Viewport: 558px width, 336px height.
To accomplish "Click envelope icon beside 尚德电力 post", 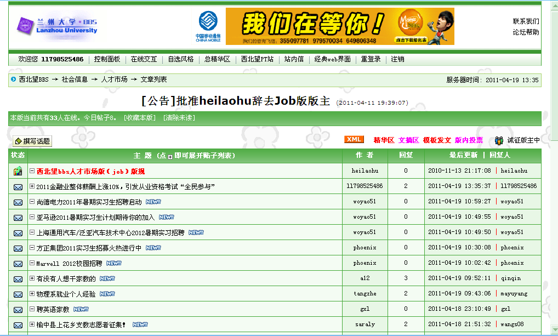I will [18, 202].
